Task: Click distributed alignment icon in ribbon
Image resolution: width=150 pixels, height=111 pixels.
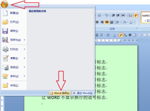Action: tap(112, 22)
